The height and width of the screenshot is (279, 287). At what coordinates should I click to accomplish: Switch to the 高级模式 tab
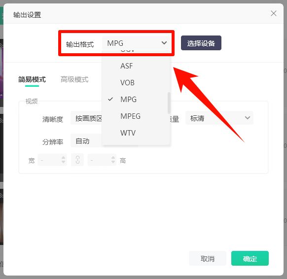74,79
